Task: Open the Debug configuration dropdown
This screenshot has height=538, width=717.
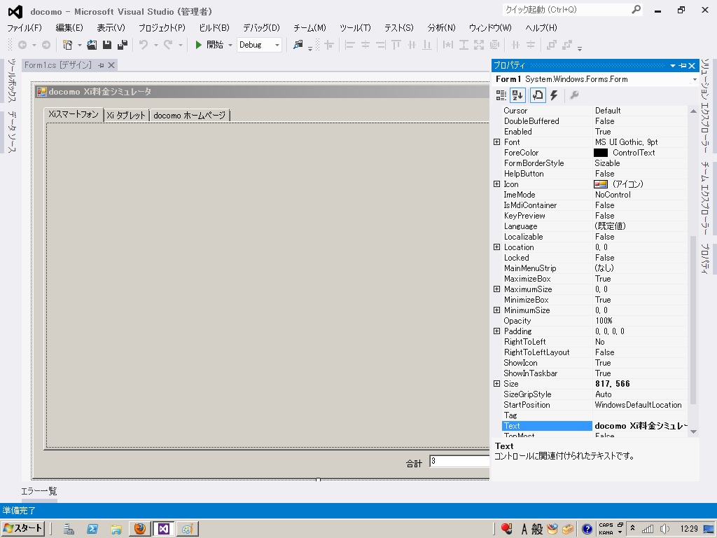Action: 259,45
